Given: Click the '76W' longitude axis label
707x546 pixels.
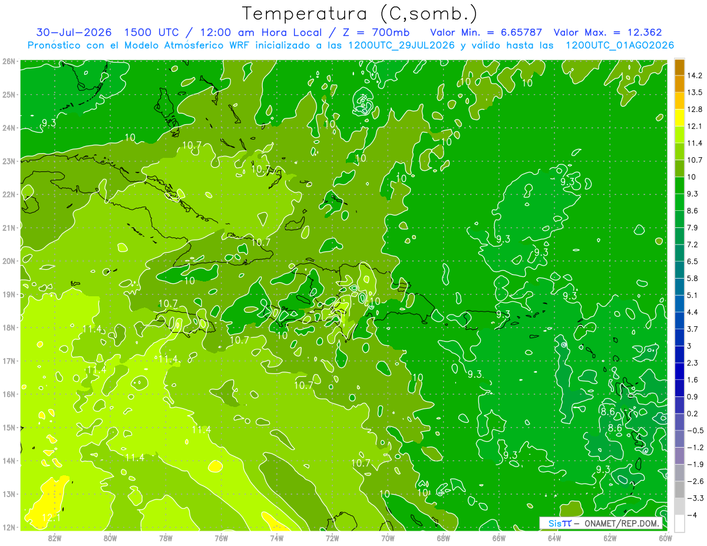Looking at the screenshot, I should pos(222,538).
